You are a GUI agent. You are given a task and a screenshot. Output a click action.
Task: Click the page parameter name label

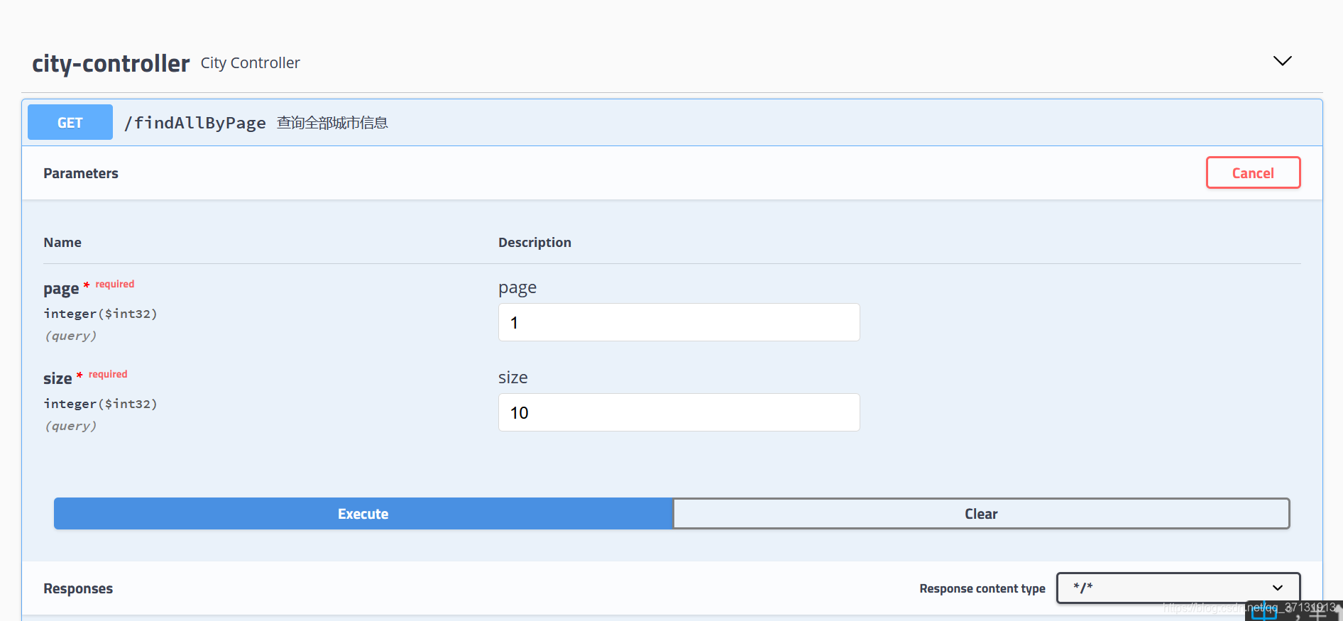[x=61, y=289]
